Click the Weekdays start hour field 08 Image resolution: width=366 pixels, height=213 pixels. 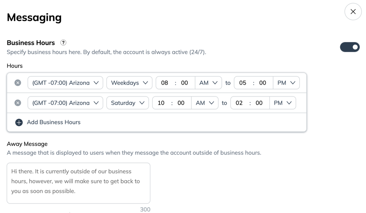click(165, 83)
